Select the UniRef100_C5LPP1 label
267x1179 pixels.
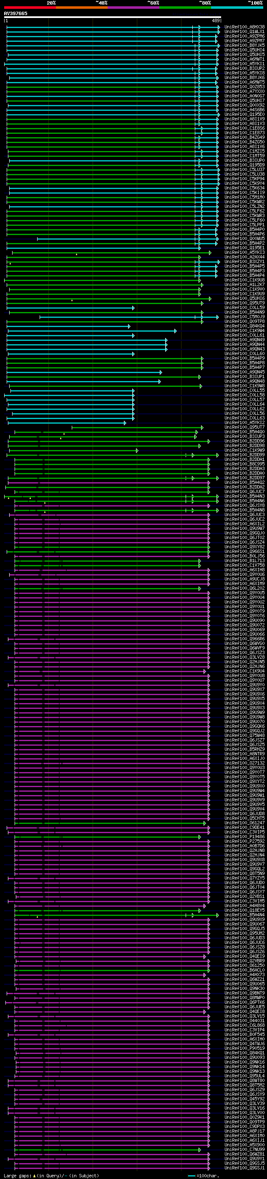tap(244, 225)
